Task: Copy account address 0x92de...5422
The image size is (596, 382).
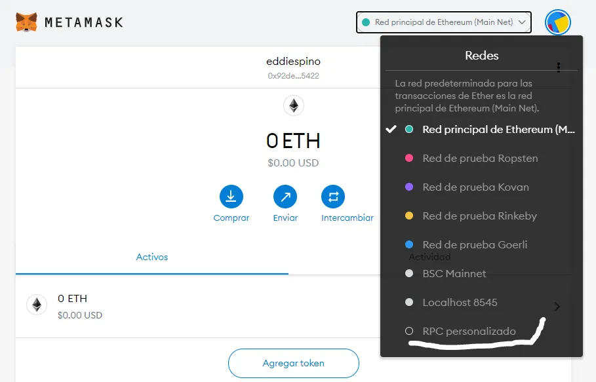Action: tap(294, 75)
